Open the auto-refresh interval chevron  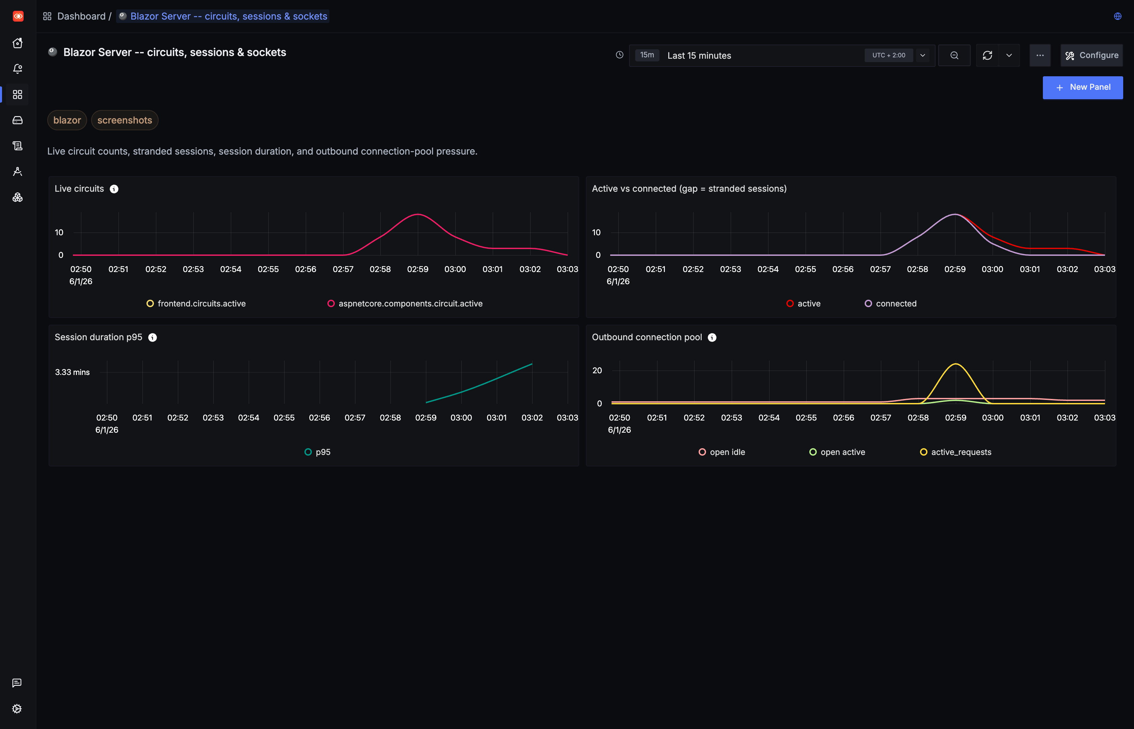pyautogui.click(x=1009, y=55)
